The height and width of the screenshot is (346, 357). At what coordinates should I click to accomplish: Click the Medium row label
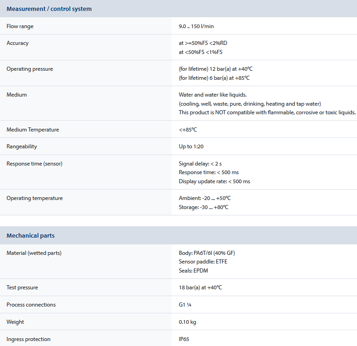(x=17, y=95)
